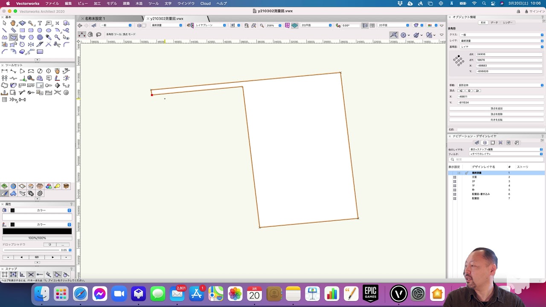The height and width of the screenshot is (307, 546).
Task: Toggle visibility of 枠 layer
Action: (455, 190)
